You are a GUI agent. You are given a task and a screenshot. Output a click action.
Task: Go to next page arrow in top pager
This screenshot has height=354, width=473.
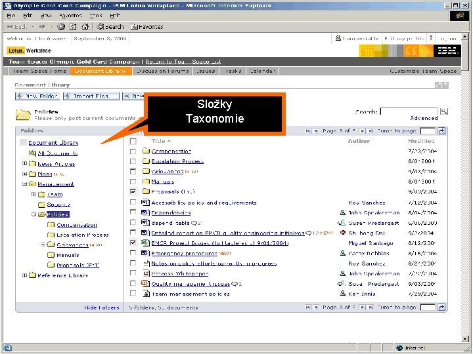coord(363,131)
